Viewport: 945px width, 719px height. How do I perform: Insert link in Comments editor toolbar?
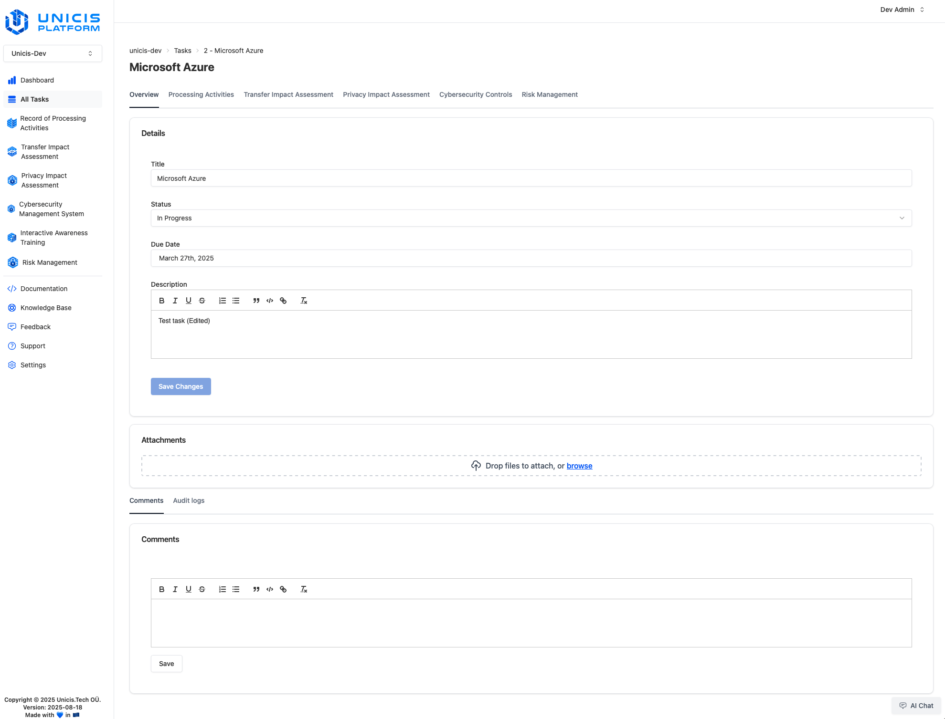tap(283, 589)
